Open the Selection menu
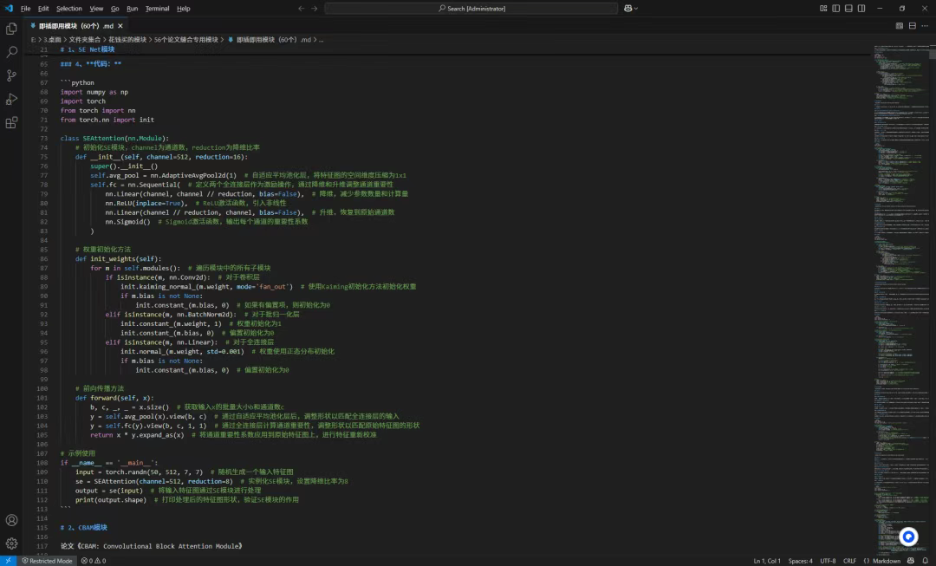 click(x=69, y=9)
